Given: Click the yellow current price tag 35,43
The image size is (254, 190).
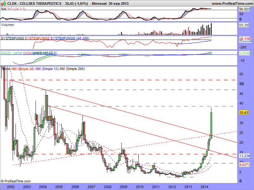Looking at the screenshot, I should tap(244, 112).
